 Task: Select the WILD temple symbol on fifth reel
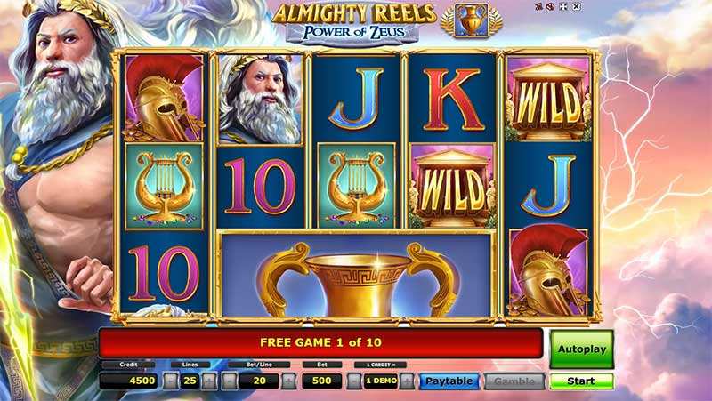tap(548, 99)
